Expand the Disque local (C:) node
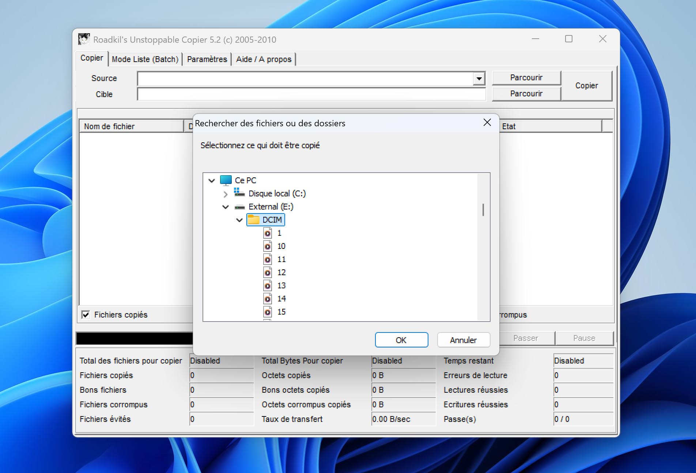Viewport: 696px width, 473px height. tap(226, 194)
